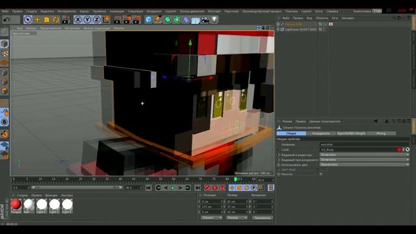Image resolution: width=416 pixels, height=234 pixels.
Task: Click the red keyframe selection question icon
Action: point(222,188)
